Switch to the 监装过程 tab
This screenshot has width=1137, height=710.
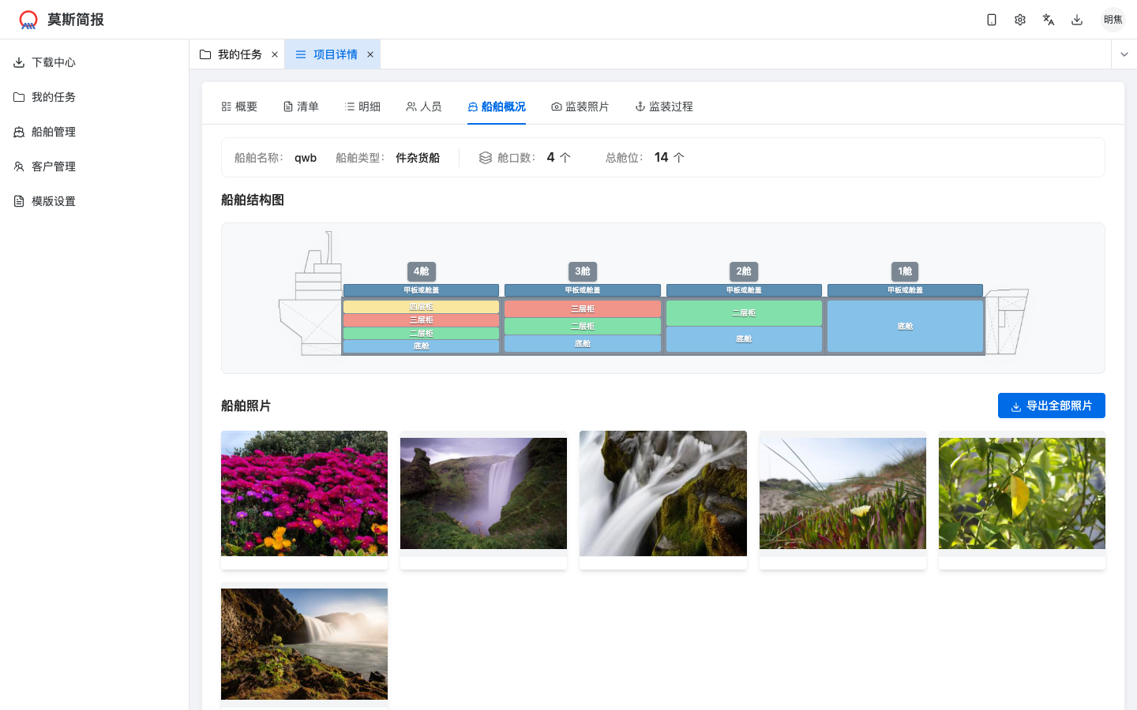pyautogui.click(x=664, y=106)
